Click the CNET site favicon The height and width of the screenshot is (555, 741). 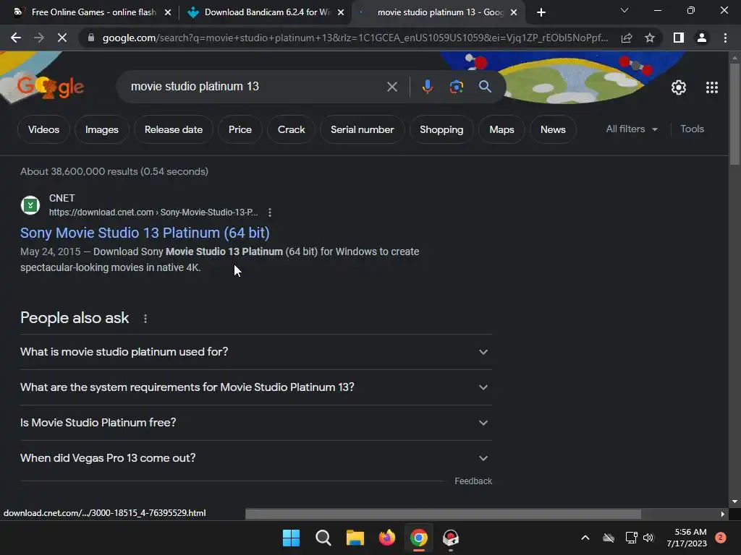[30, 205]
